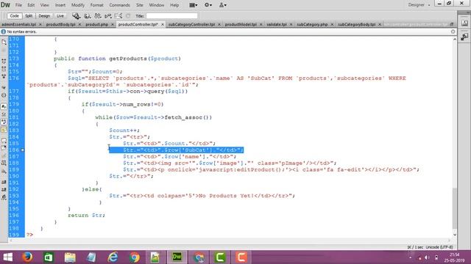The height and width of the screenshot is (264, 471).
Task: Toggle Highlight Invalid Code
Action: tap(4, 114)
